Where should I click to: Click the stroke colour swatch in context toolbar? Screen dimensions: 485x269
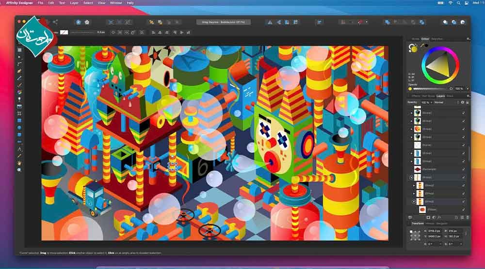[x=64, y=32]
